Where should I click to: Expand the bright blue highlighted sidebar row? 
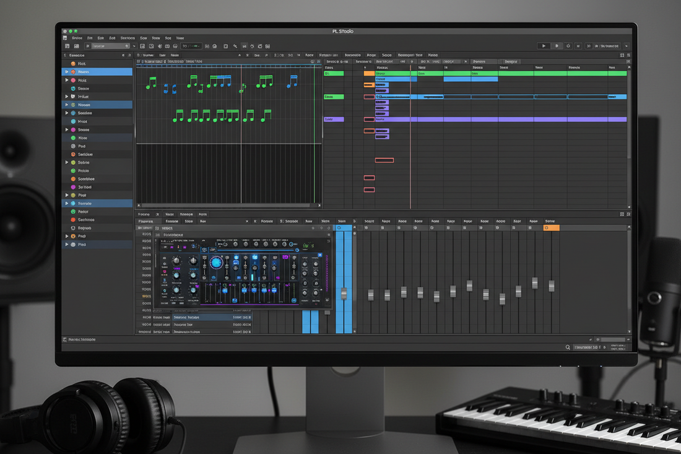[67, 72]
